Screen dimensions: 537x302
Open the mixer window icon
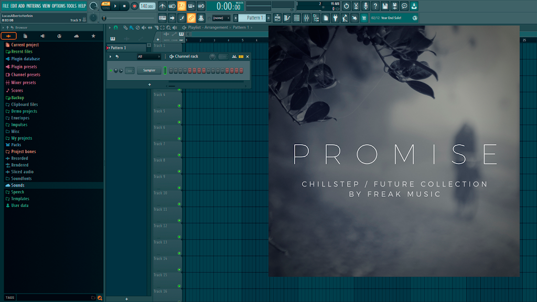[x=306, y=18]
